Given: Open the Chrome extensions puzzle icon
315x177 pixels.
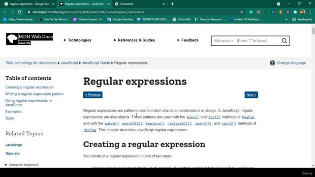Looking at the screenshot, I should (295, 12).
